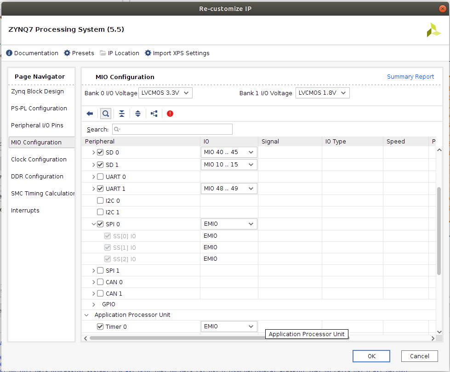Click the expand all toolbar icon
Screen dimensions: 450x372
(138, 114)
